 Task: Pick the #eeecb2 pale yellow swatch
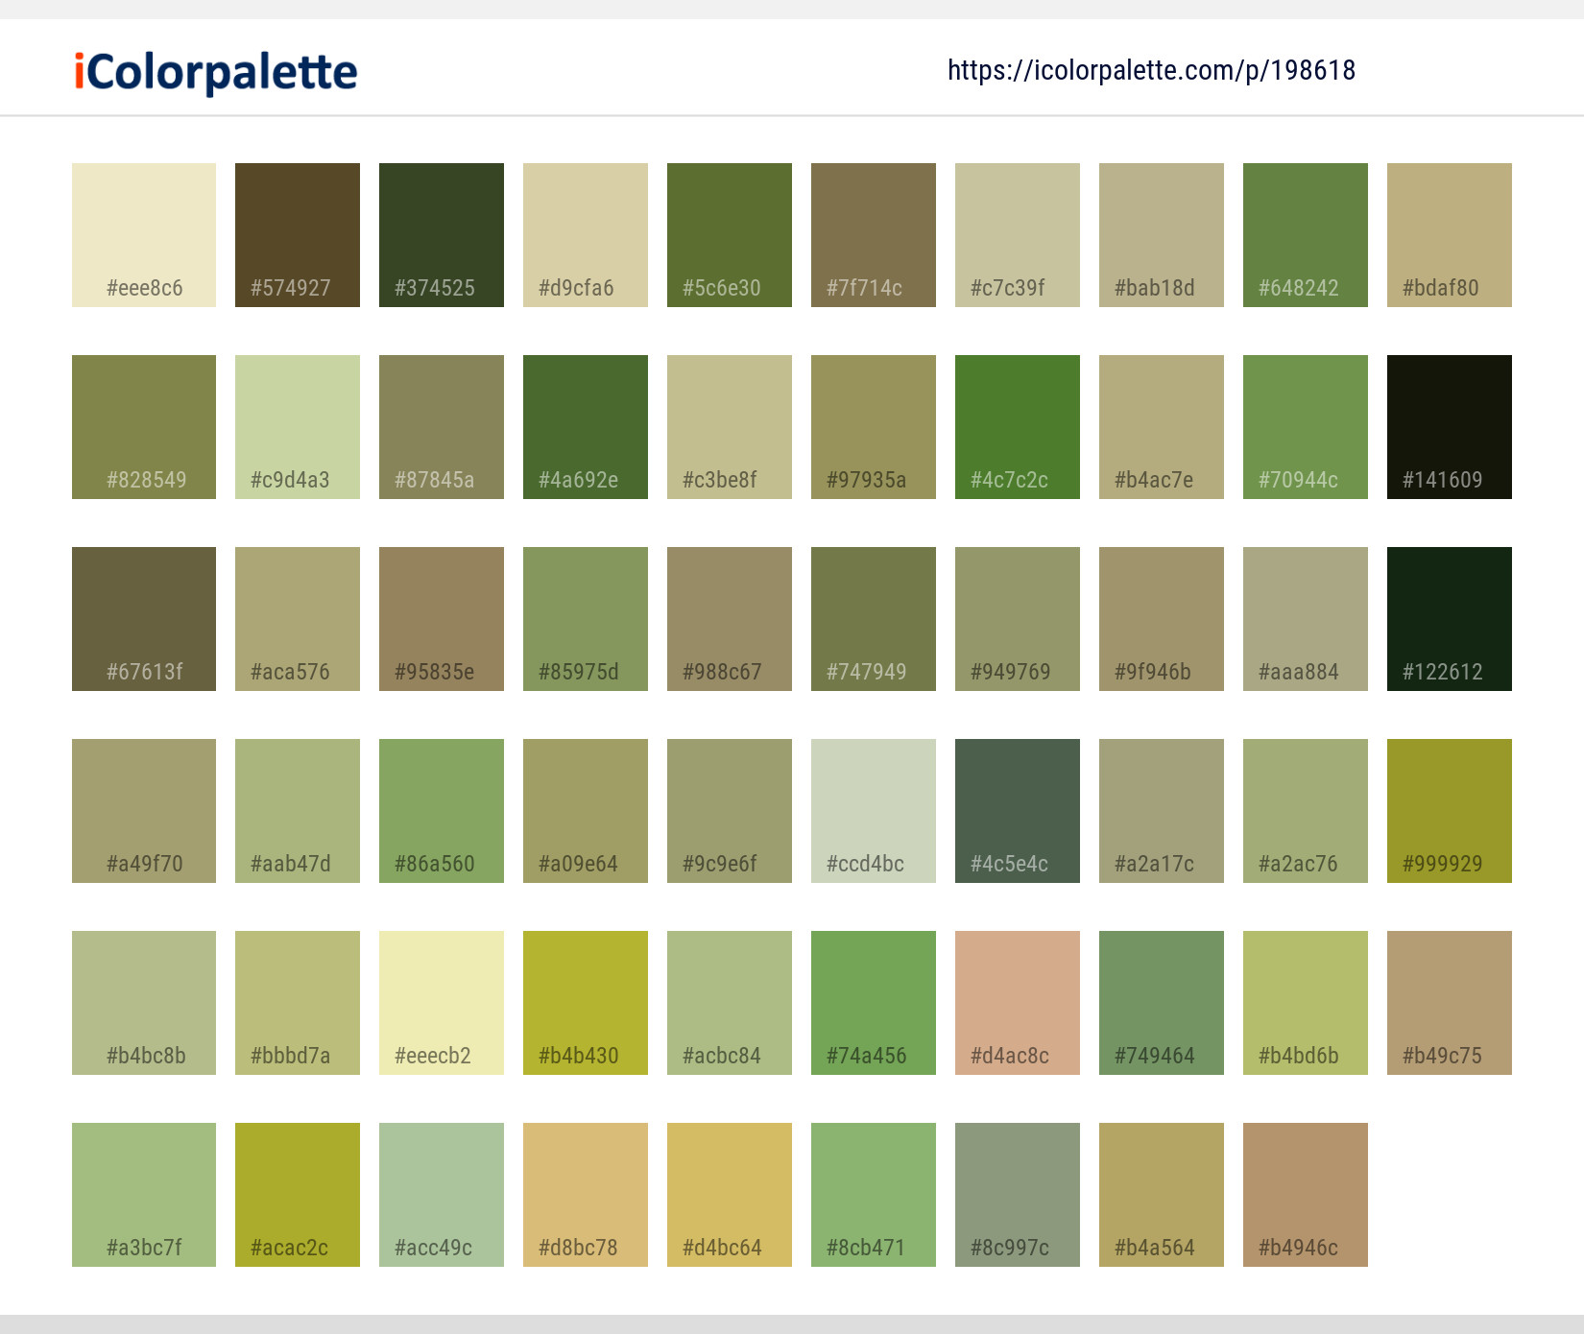[x=442, y=1003]
